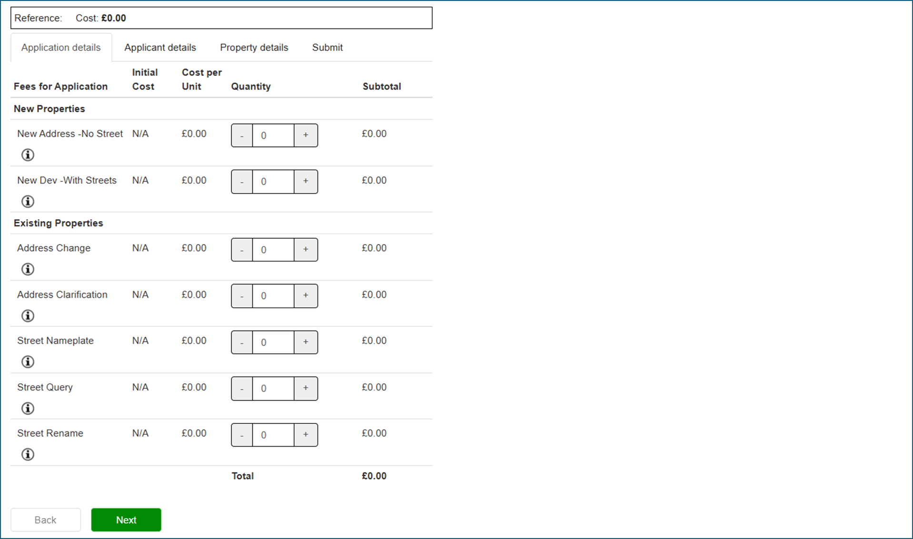913x539 pixels.
Task: Open info for New Address -No Street
Action: pyautogui.click(x=28, y=155)
